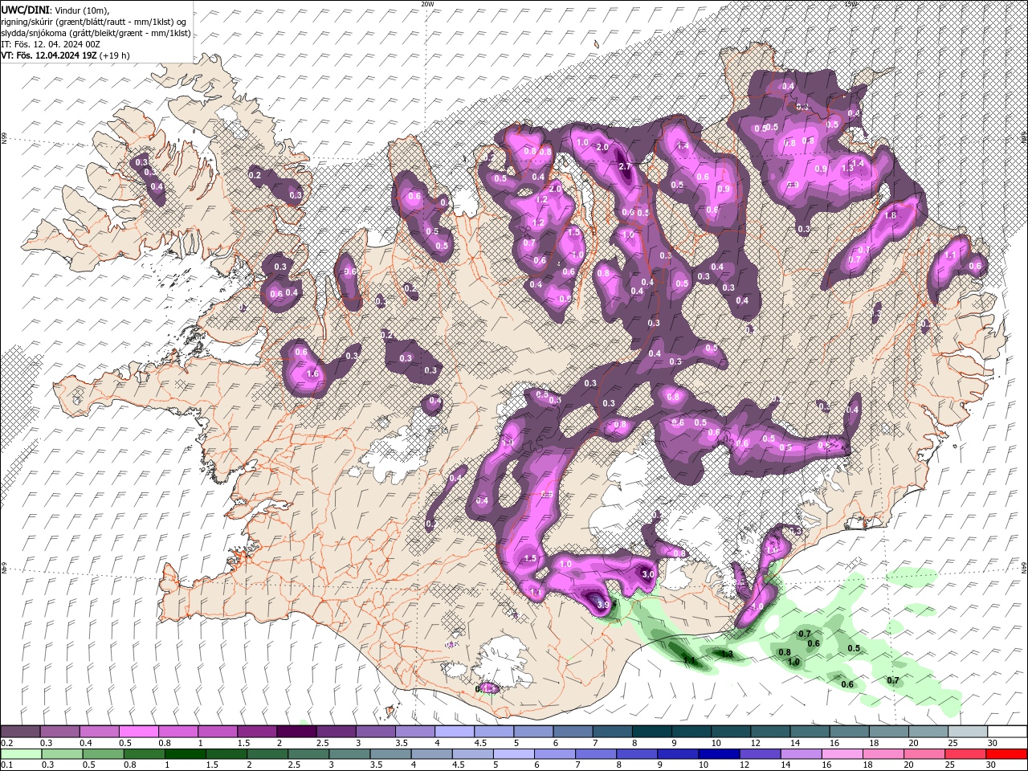1028x771 pixels.
Task: Click the 15W longitude label
Action: coord(851,4)
